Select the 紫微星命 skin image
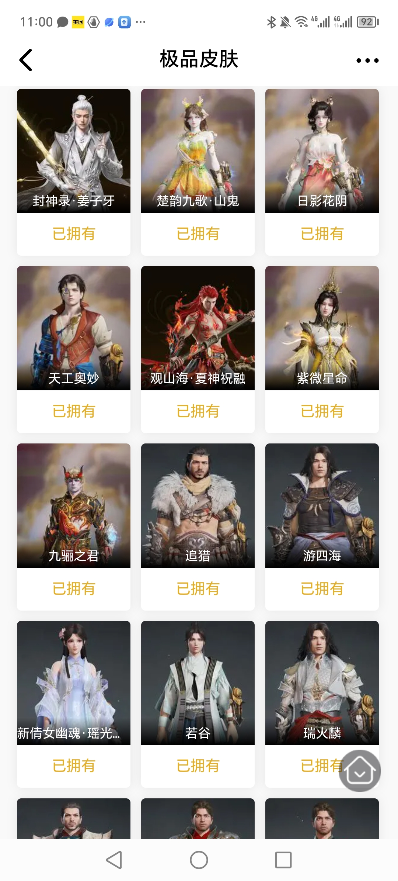Image resolution: width=398 pixels, height=881 pixels. tap(322, 328)
